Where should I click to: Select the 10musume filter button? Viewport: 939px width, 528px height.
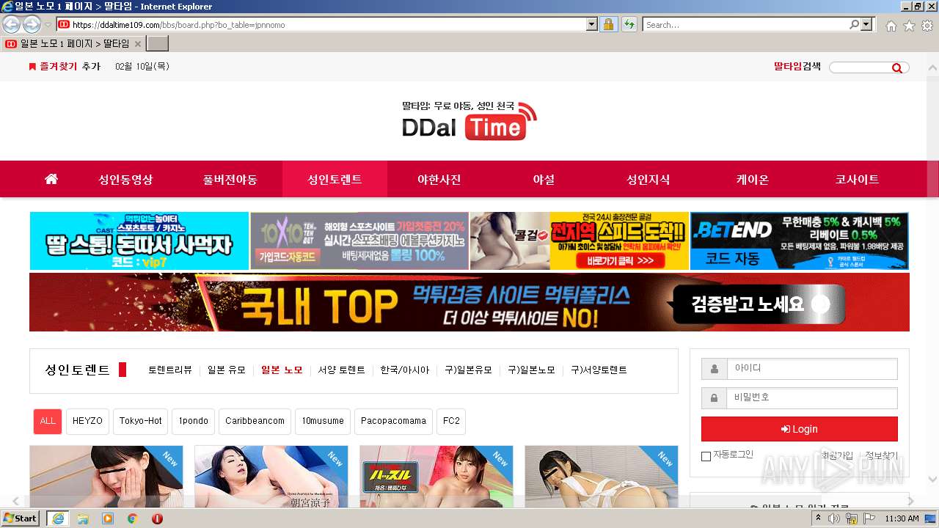(x=323, y=421)
